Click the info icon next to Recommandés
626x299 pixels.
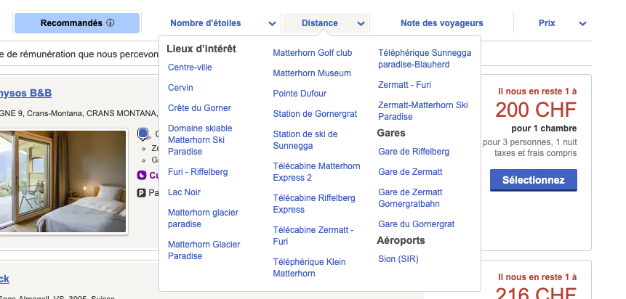[x=111, y=23]
